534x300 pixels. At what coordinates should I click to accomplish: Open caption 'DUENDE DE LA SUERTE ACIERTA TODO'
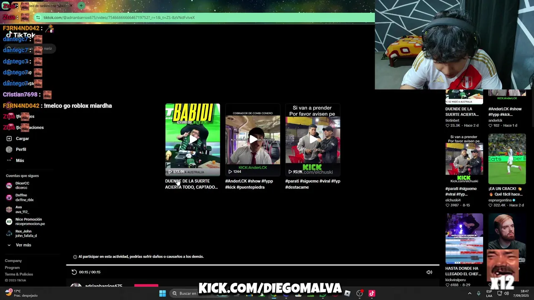coord(191,184)
